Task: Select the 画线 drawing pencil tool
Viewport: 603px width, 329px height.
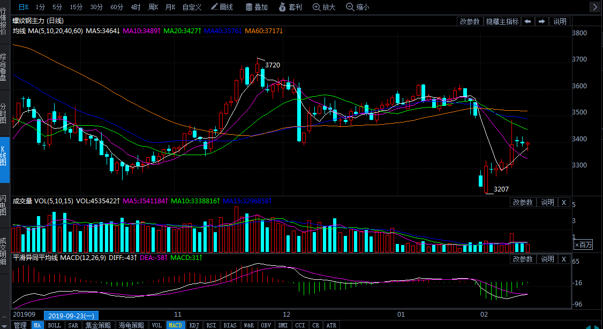Action: (222, 7)
